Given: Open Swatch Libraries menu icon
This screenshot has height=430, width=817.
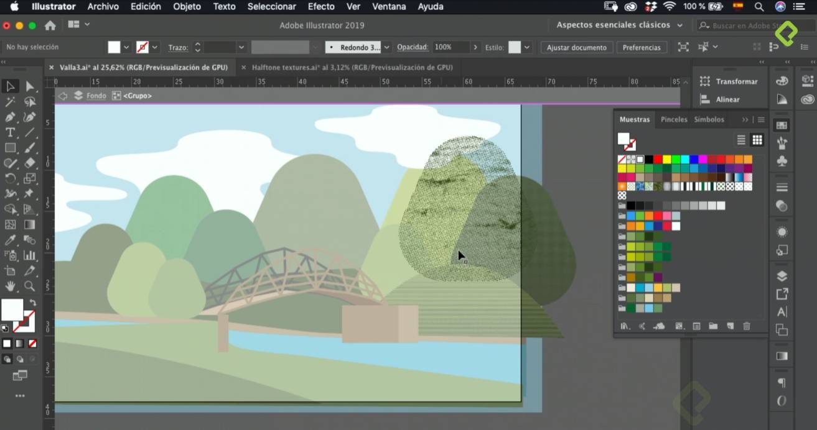Looking at the screenshot, I should 625,326.
